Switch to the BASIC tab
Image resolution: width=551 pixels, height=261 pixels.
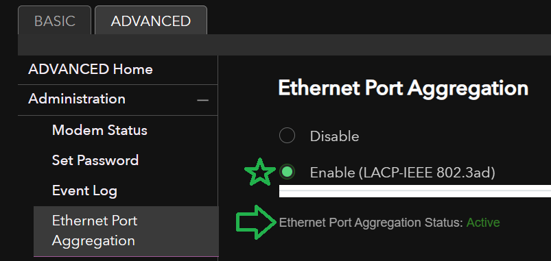(54, 21)
